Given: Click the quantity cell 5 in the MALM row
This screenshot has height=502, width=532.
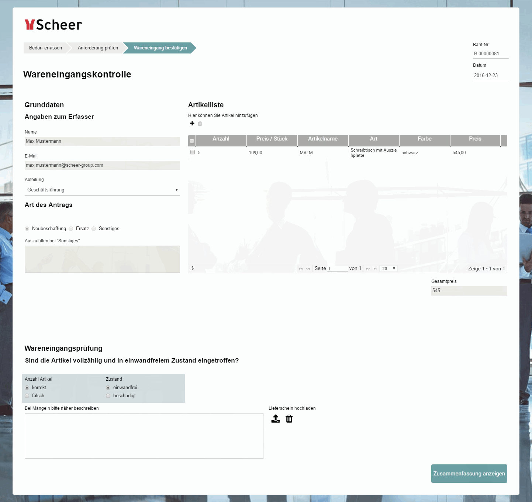Looking at the screenshot, I should tap(221, 153).
